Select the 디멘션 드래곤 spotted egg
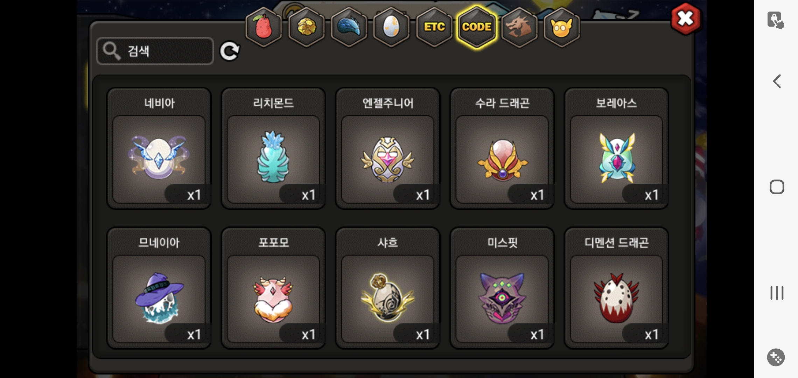The width and height of the screenshot is (798, 378). [x=617, y=288]
